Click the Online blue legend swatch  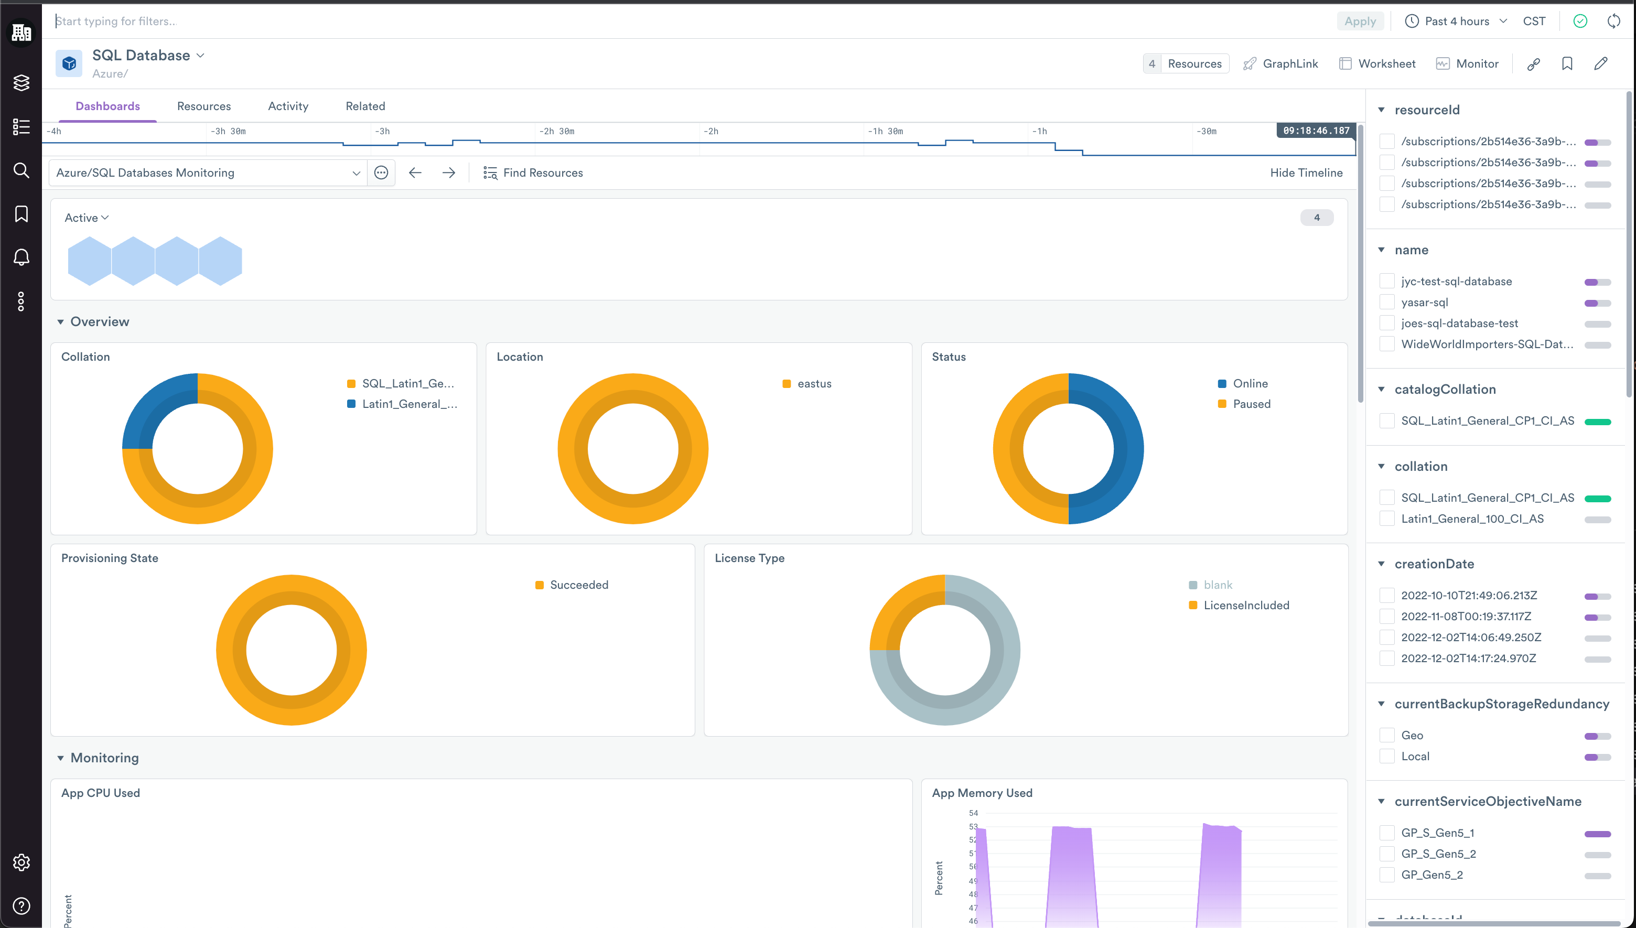(1222, 384)
